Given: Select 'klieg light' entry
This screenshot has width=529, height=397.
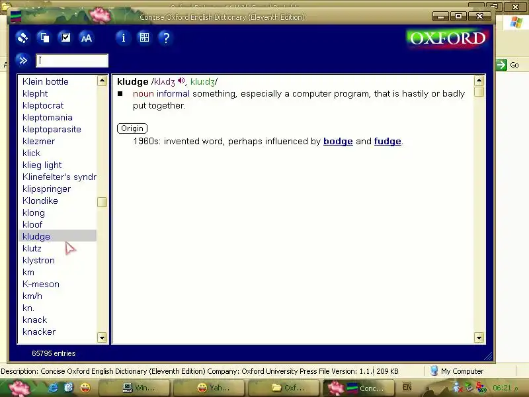Looking at the screenshot, I should tap(42, 165).
